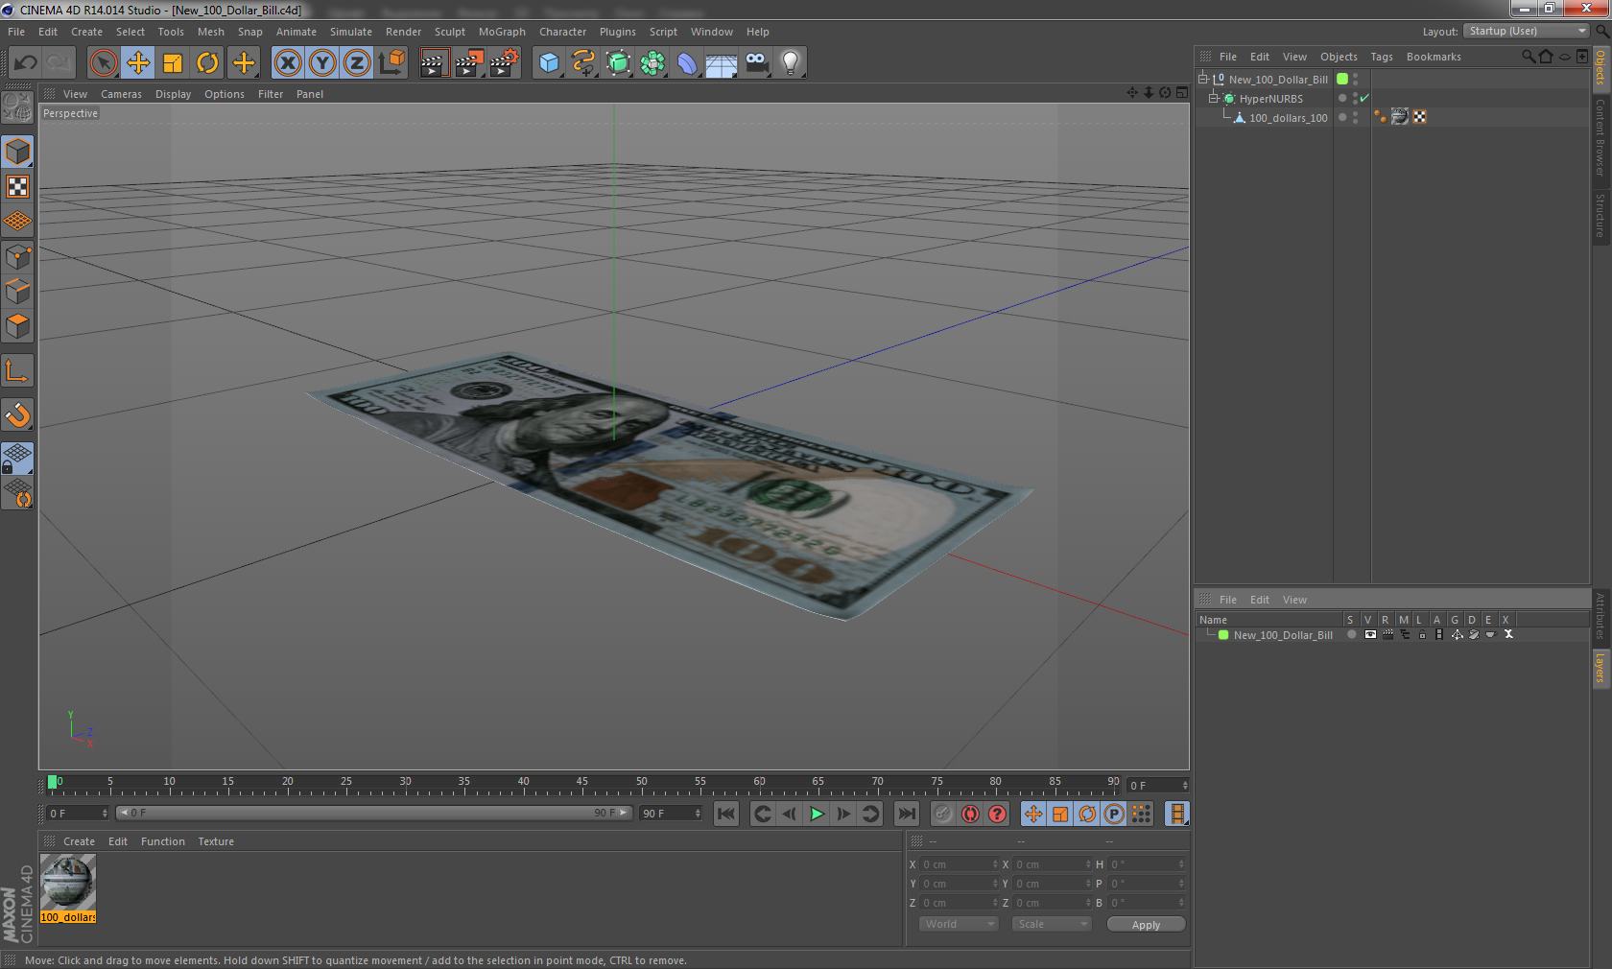Add a HyperNURBS generator object
Screen dimensions: 1612x969
tap(618, 63)
